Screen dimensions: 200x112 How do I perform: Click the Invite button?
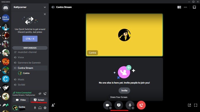coord(124,91)
